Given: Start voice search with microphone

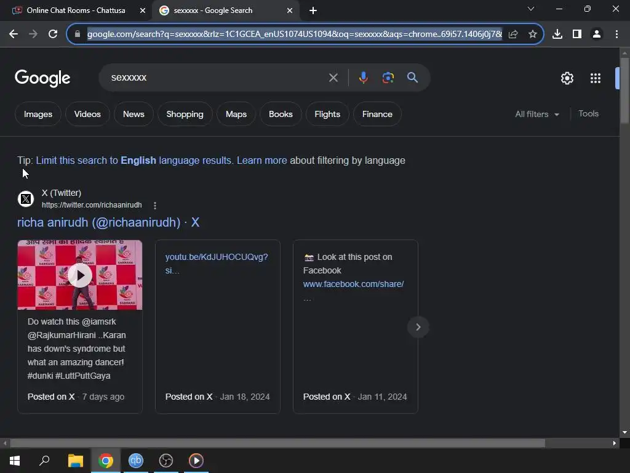Looking at the screenshot, I should [x=363, y=77].
